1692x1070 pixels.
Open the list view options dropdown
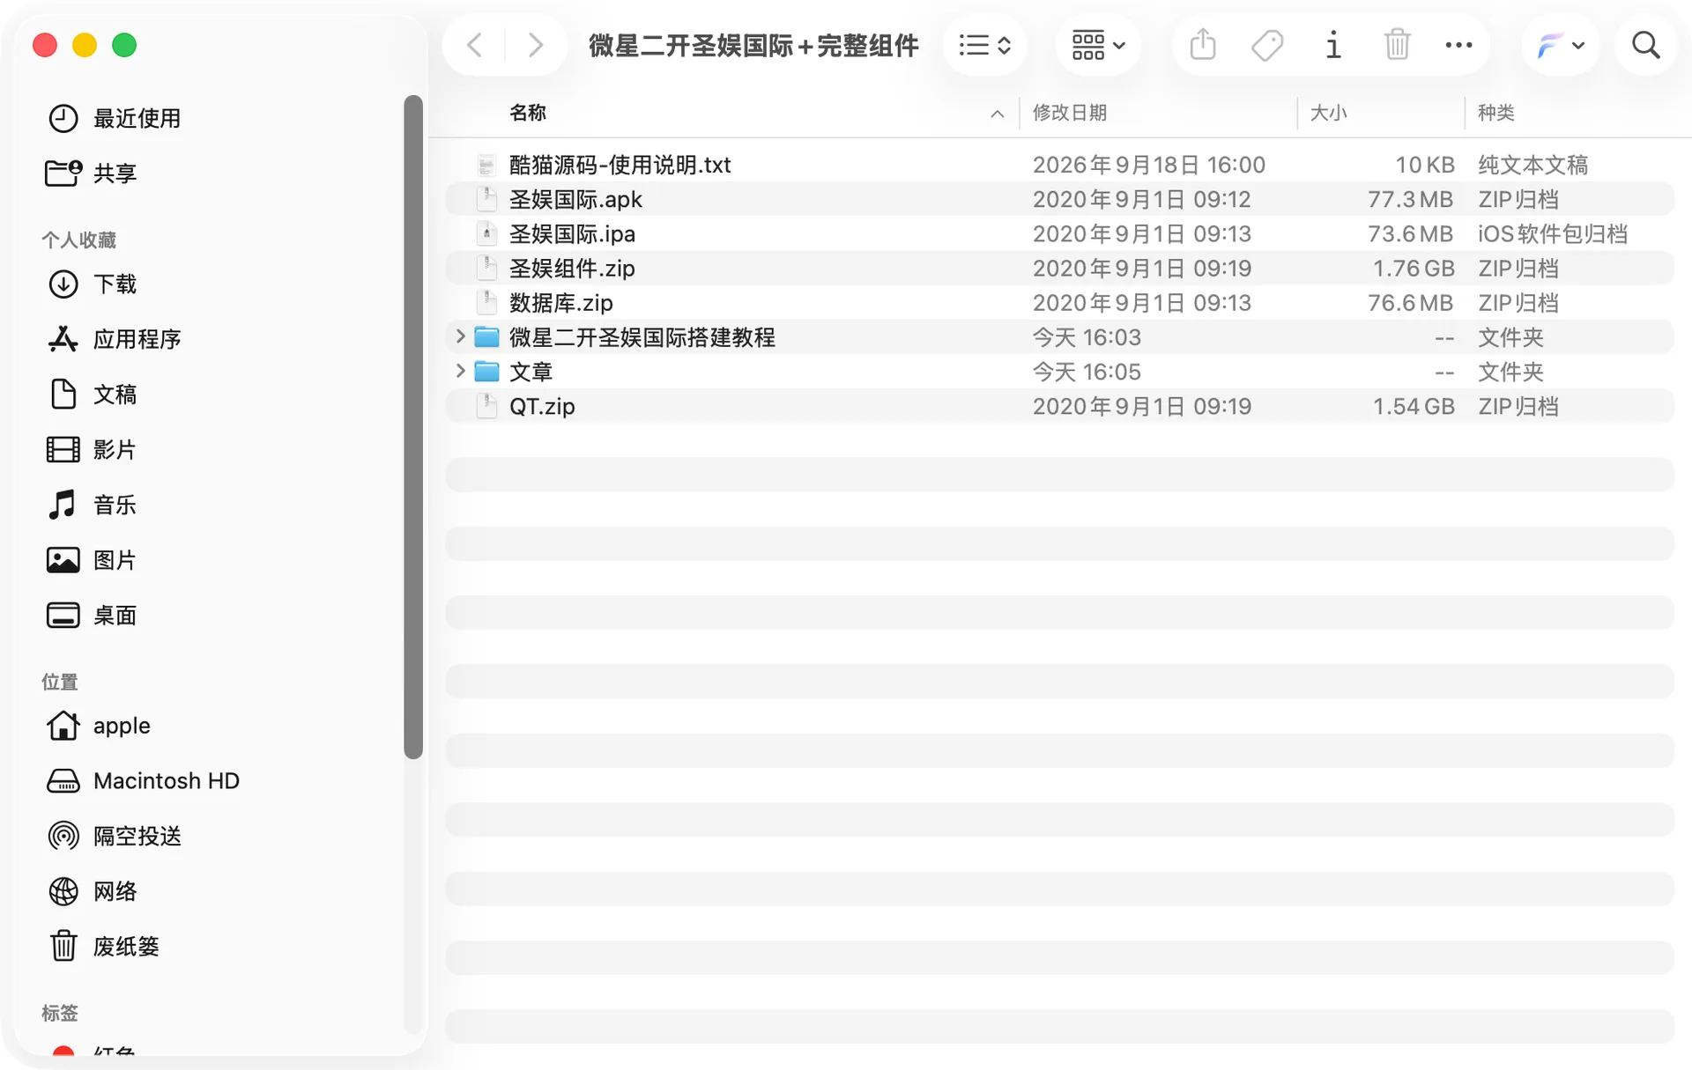pyautogui.click(x=984, y=45)
